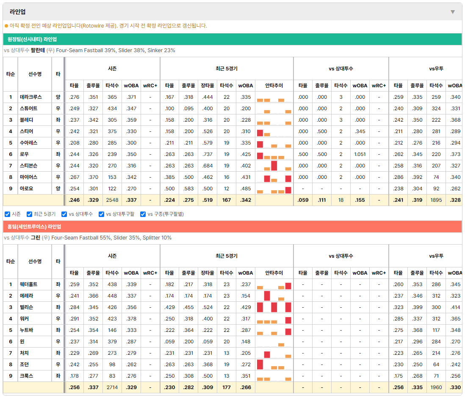Screen dimensions: 465x398
Task: Click 마이어스 hit trend bars
Action: coord(274,177)
